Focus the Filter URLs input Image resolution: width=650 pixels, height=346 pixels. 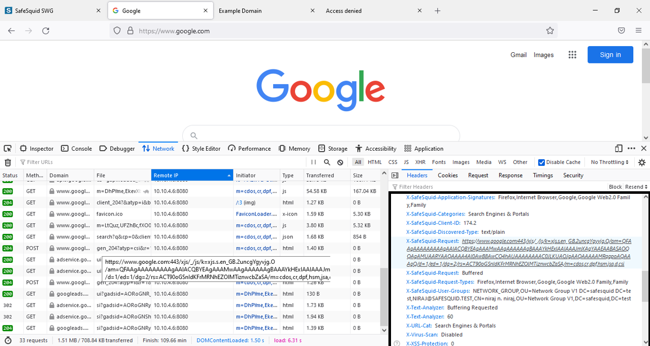(x=162, y=162)
